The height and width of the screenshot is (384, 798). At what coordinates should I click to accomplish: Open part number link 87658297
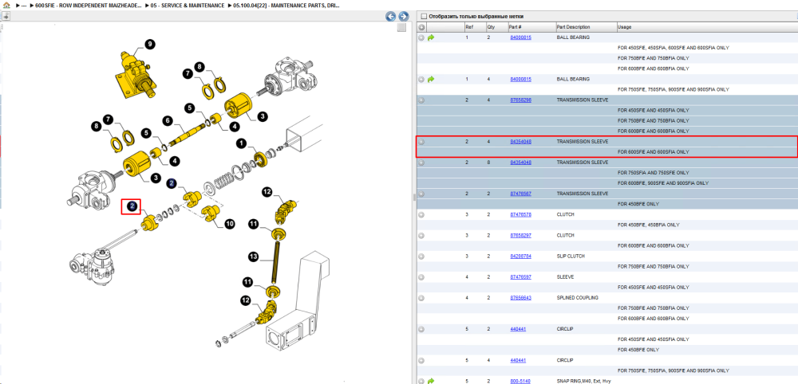click(520, 235)
